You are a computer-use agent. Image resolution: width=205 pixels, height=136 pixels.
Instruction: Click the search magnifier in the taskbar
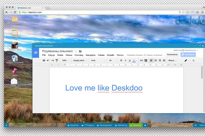195,125
